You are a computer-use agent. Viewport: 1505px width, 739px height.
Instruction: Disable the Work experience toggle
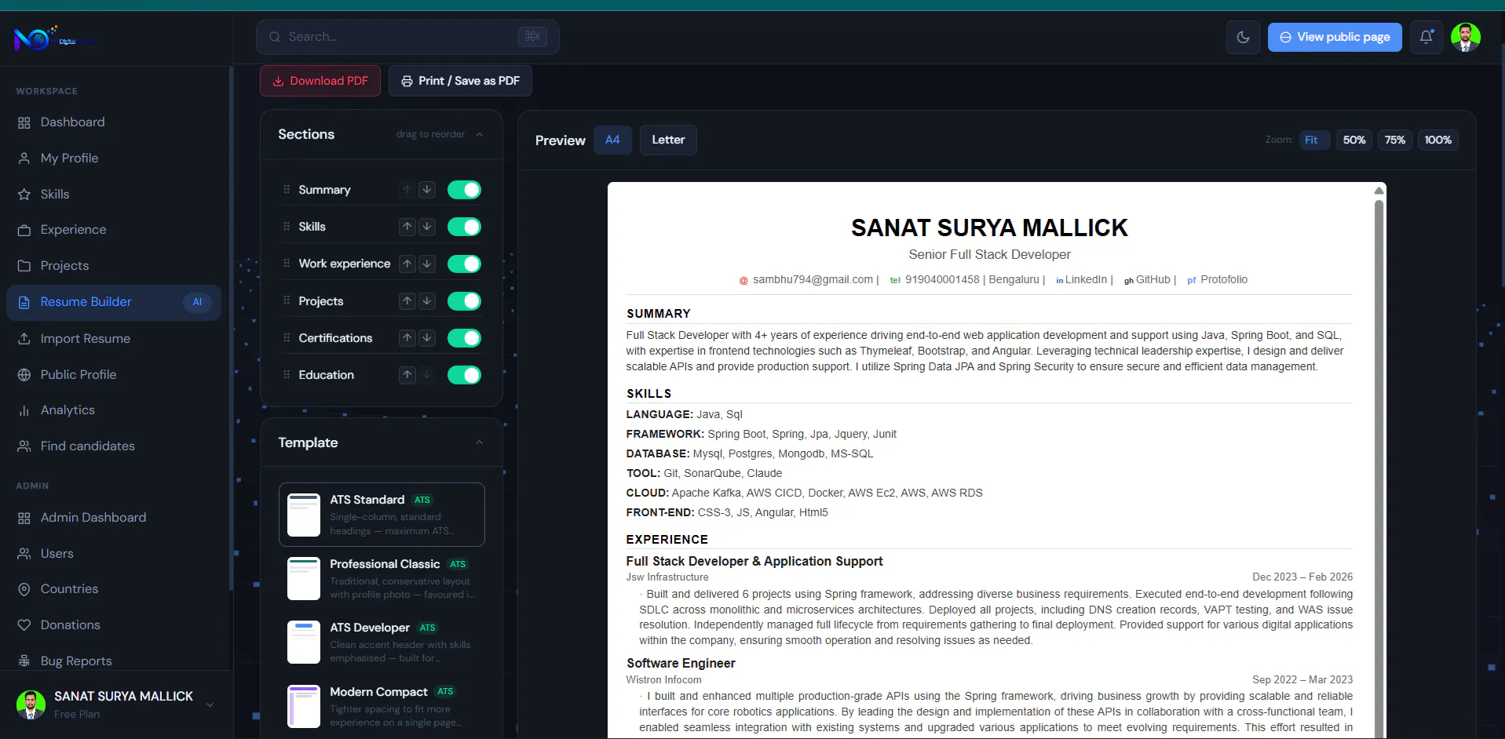464,264
